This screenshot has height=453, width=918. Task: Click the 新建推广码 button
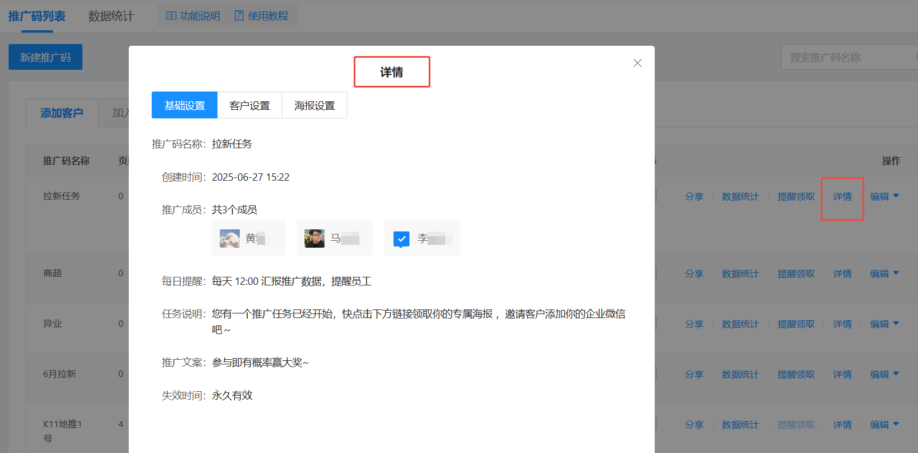point(45,57)
